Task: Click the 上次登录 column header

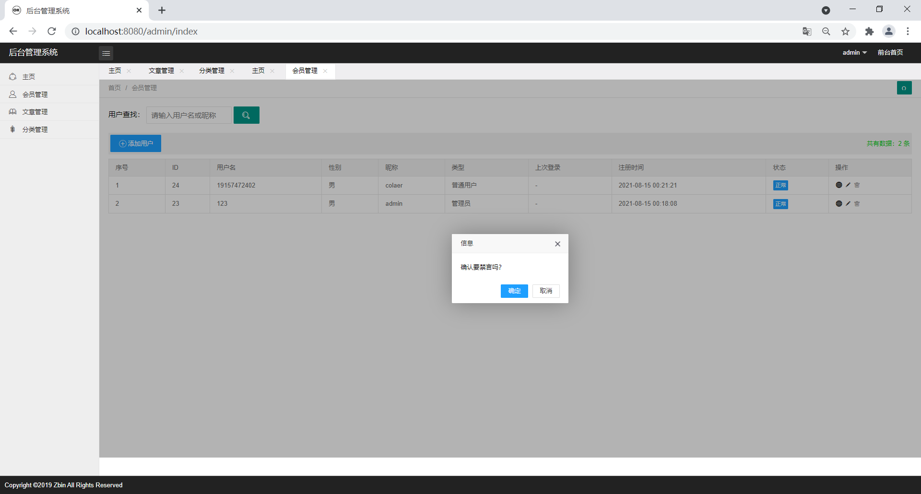Action: click(x=548, y=168)
